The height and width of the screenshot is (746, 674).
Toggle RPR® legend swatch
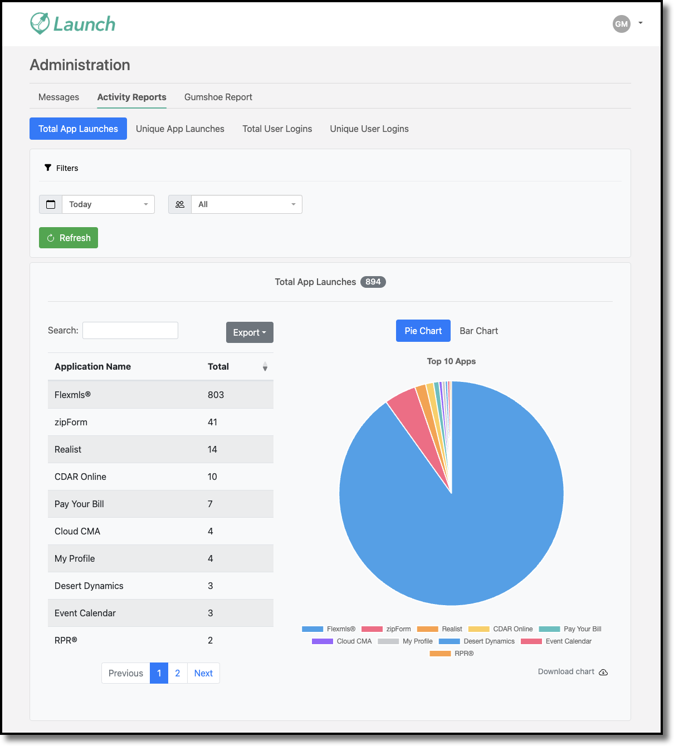[x=440, y=654]
